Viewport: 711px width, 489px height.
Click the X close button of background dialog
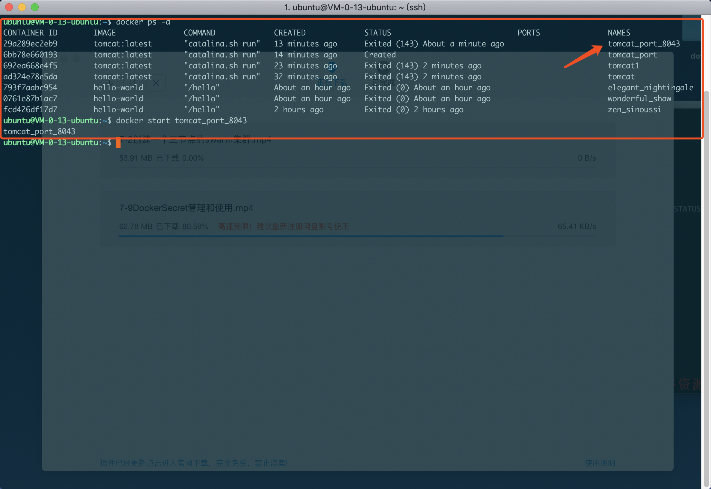coord(156,83)
